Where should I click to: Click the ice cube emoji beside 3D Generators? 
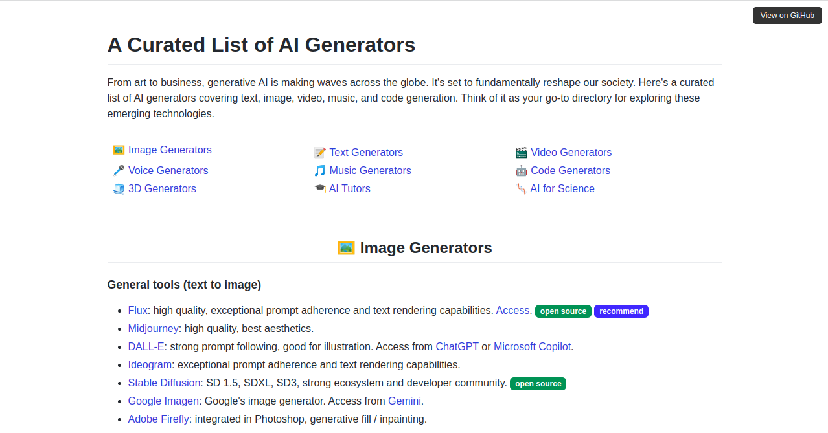click(x=119, y=189)
